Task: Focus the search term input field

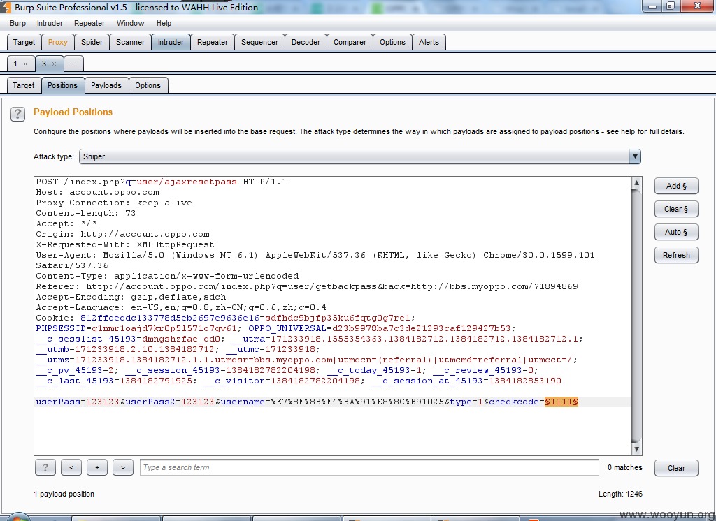Action: 369,467
